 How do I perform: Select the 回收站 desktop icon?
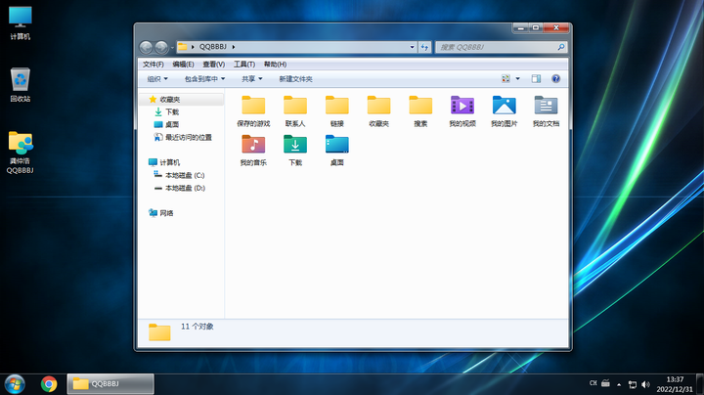click(21, 85)
